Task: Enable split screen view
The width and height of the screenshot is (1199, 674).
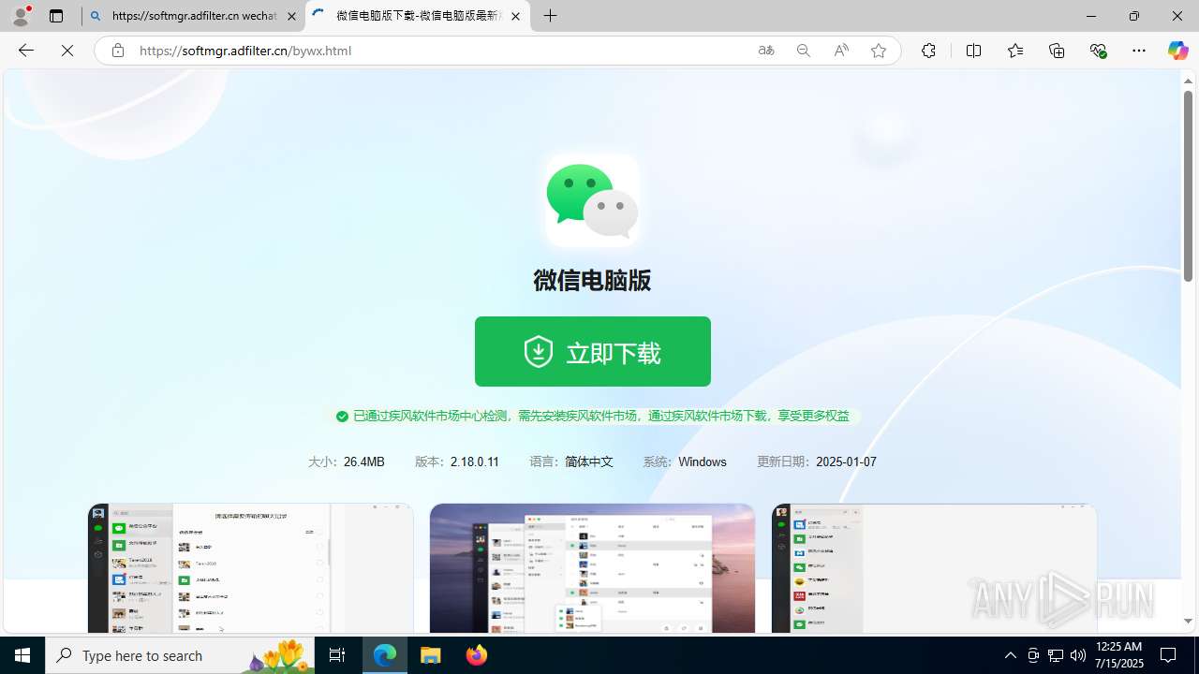Action: click(973, 51)
